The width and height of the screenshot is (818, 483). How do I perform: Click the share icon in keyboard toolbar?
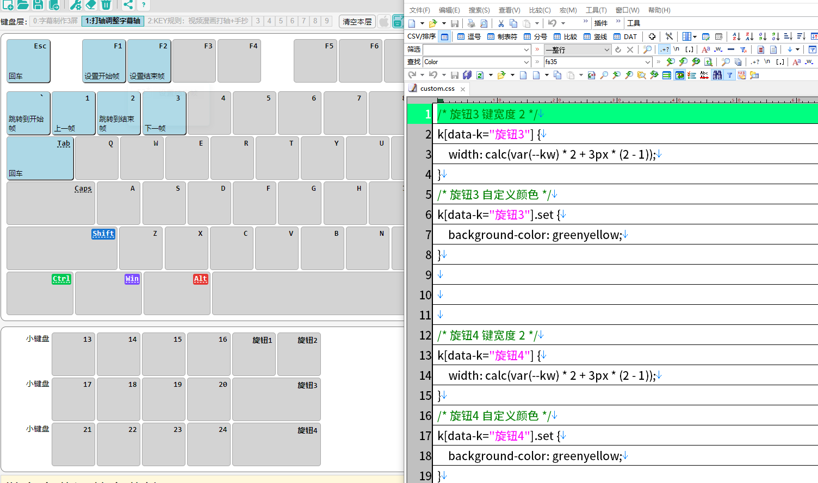coord(128,5)
